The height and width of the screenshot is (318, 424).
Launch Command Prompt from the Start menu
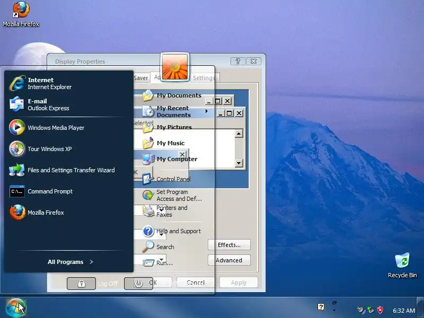click(41, 191)
